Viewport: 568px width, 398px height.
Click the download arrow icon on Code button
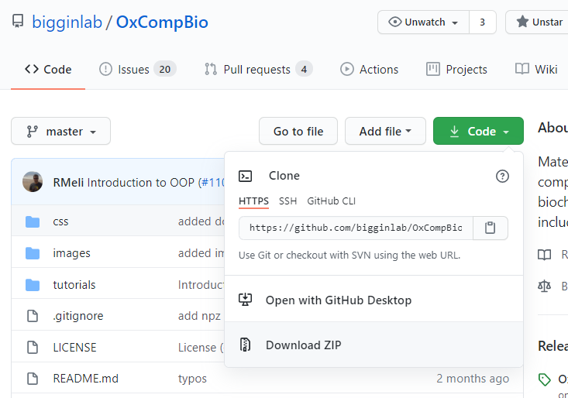coord(454,132)
